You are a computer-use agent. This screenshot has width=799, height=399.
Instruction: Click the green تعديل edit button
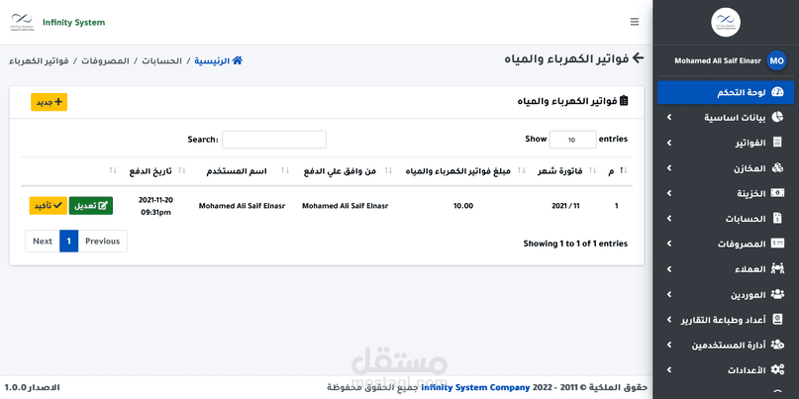(x=90, y=206)
